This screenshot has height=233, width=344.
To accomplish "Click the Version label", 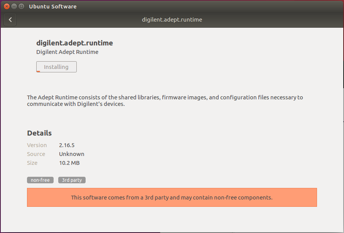I will click(x=37, y=145).
